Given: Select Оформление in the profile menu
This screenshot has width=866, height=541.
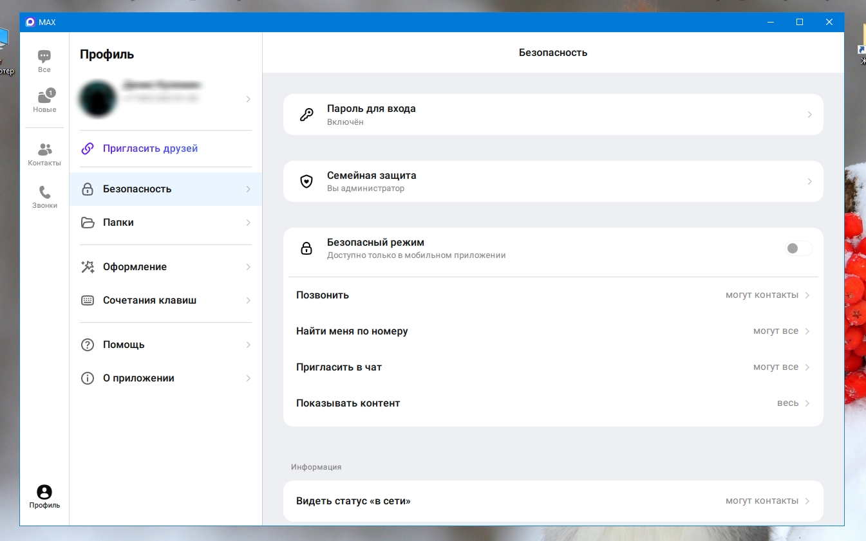Looking at the screenshot, I should click(x=165, y=267).
